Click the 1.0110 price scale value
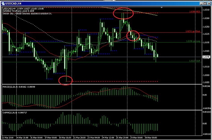This screenshot has width=212, height=140. [x=207, y=67]
